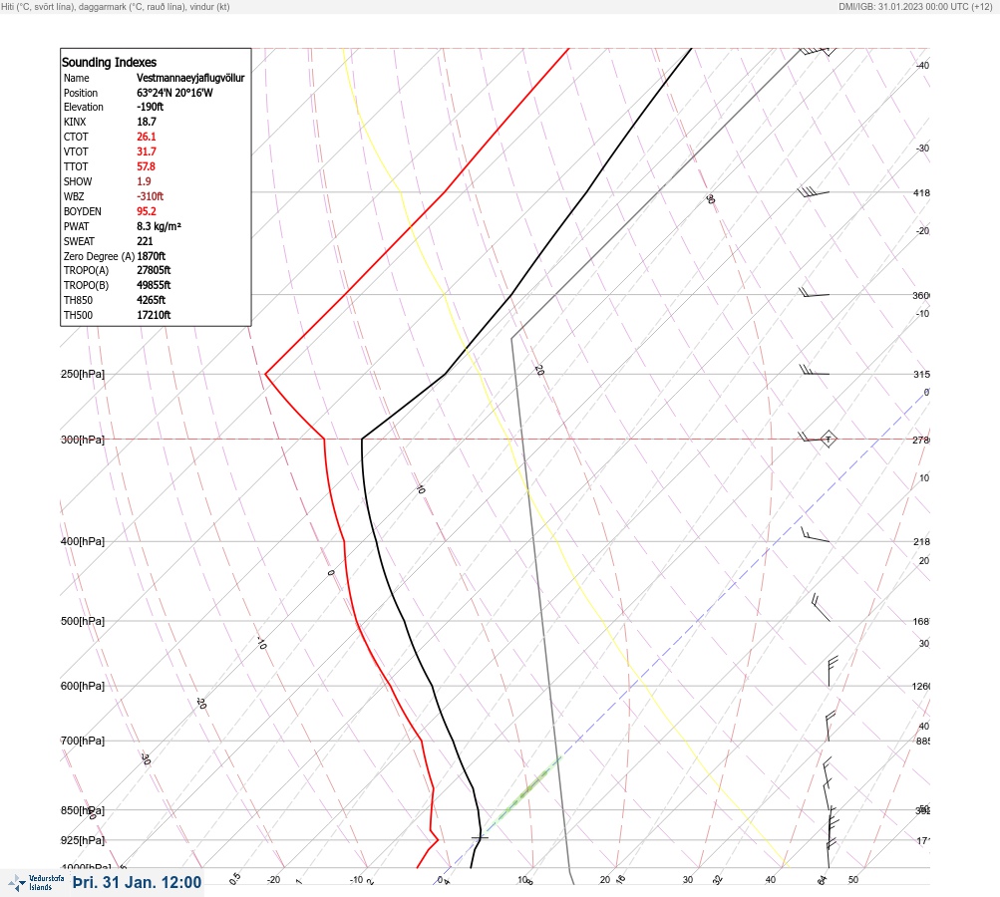Click the header text describing temperature and dewpoint lines
The height and width of the screenshot is (897, 1000).
(x=116, y=7)
